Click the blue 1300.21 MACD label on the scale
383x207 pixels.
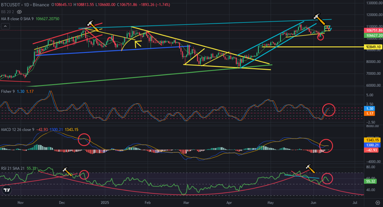[372, 145]
